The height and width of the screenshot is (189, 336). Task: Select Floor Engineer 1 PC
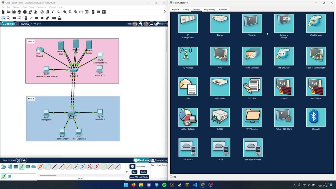point(62,132)
